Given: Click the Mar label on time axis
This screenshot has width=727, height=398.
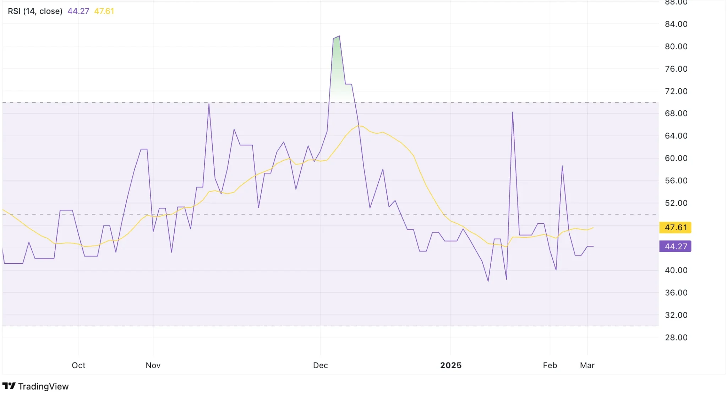Looking at the screenshot, I should [x=587, y=365].
